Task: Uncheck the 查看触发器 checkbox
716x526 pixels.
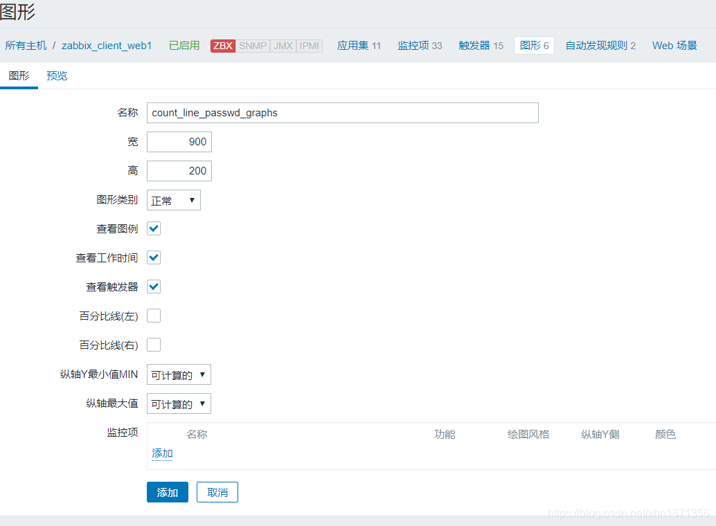Action: pyautogui.click(x=154, y=287)
